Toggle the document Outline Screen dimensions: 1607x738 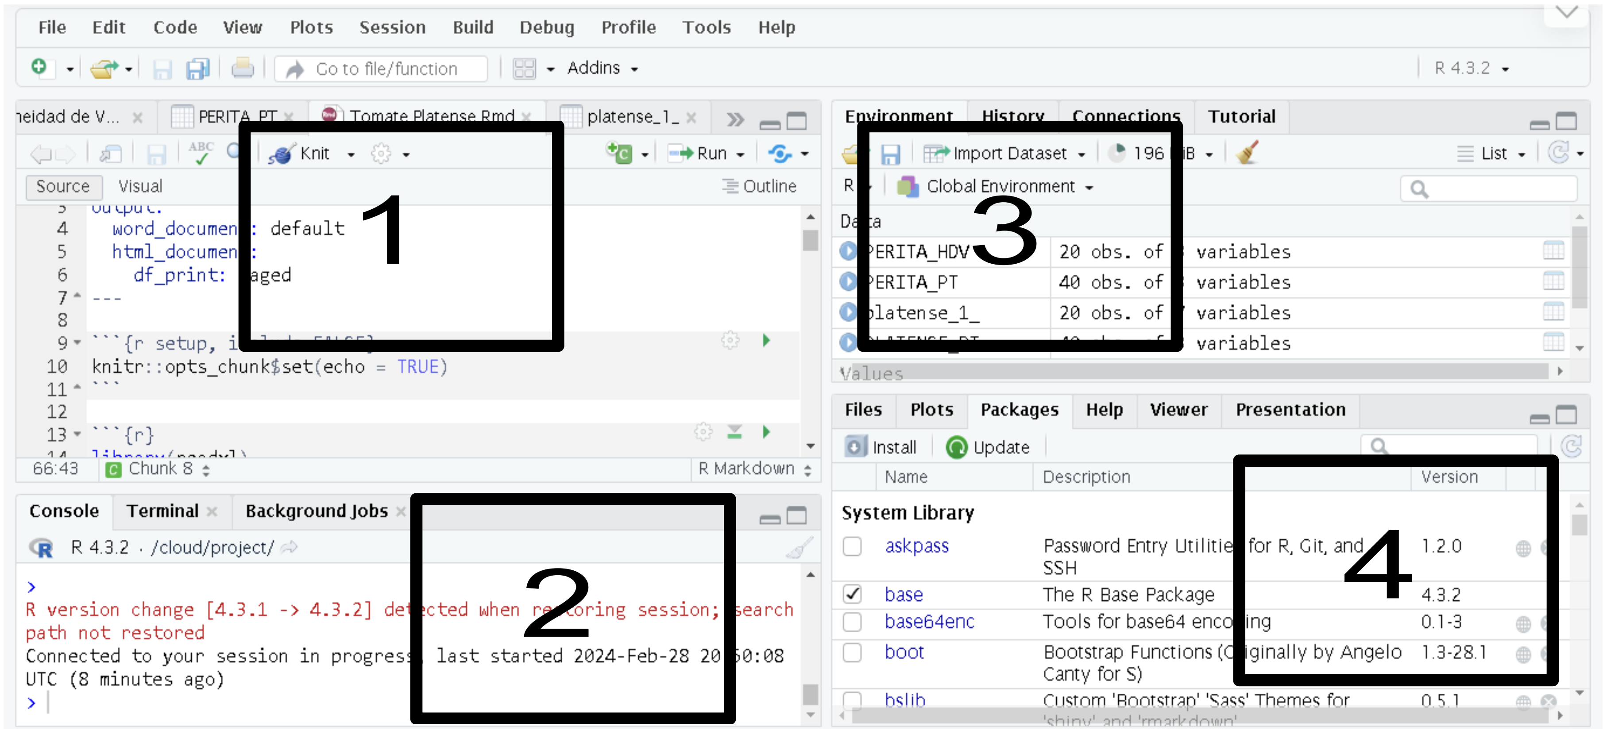[759, 186]
